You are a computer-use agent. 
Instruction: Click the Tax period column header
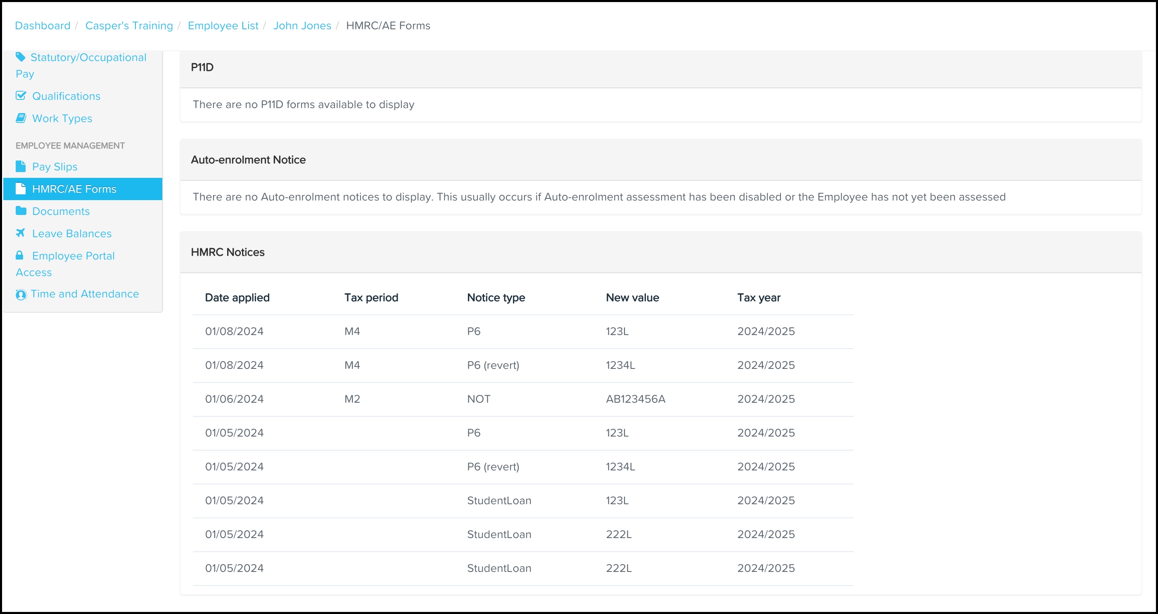click(x=371, y=298)
